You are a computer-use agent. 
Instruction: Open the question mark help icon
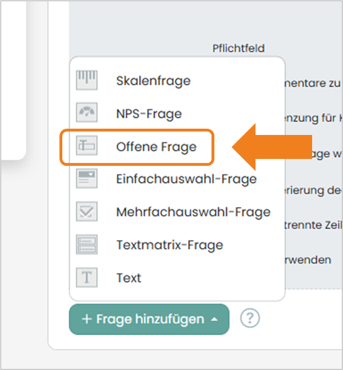pyautogui.click(x=250, y=319)
